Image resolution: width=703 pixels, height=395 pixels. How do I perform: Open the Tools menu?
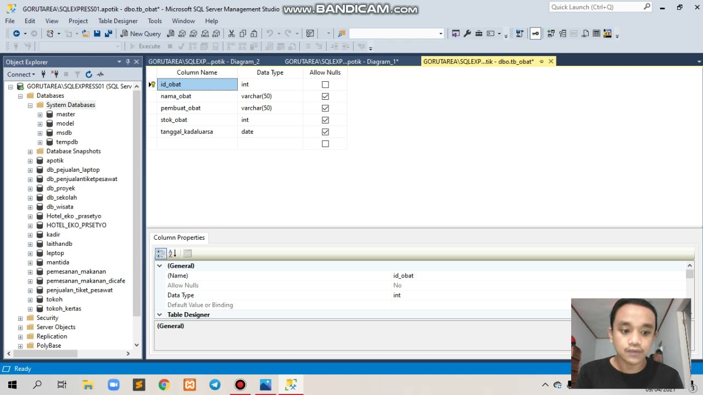click(155, 21)
